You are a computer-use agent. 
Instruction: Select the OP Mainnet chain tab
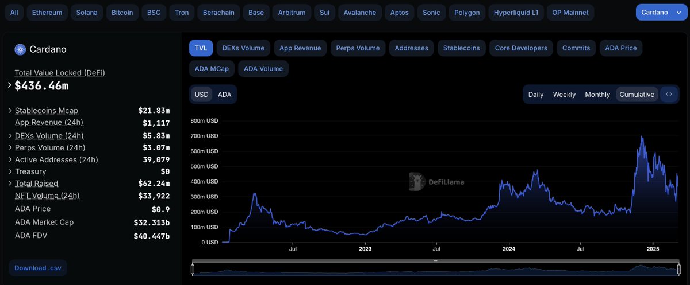coord(570,12)
